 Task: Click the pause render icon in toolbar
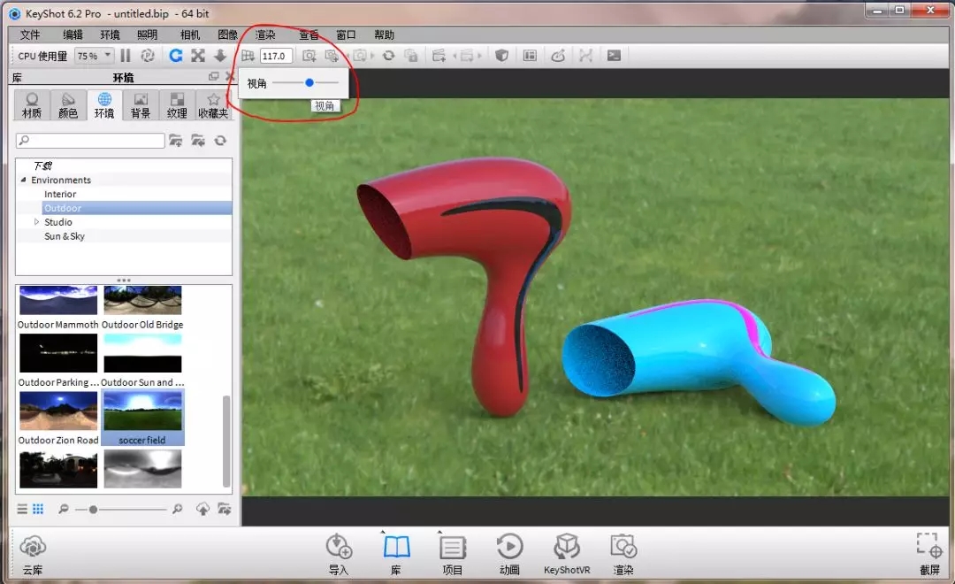(x=126, y=56)
